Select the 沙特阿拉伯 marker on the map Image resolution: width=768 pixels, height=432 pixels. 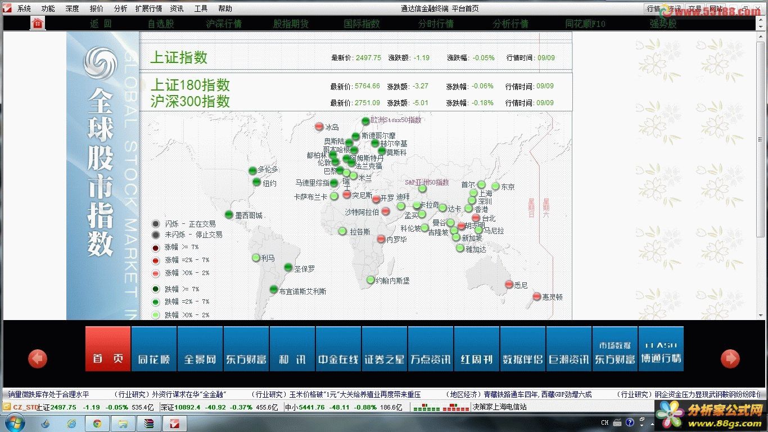pos(386,211)
